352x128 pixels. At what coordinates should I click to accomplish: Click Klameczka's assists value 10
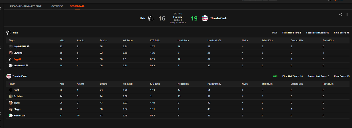(x=78, y=116)
